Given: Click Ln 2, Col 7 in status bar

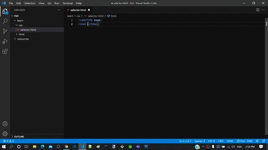Looking at the screenshot, I should [185, 141].
